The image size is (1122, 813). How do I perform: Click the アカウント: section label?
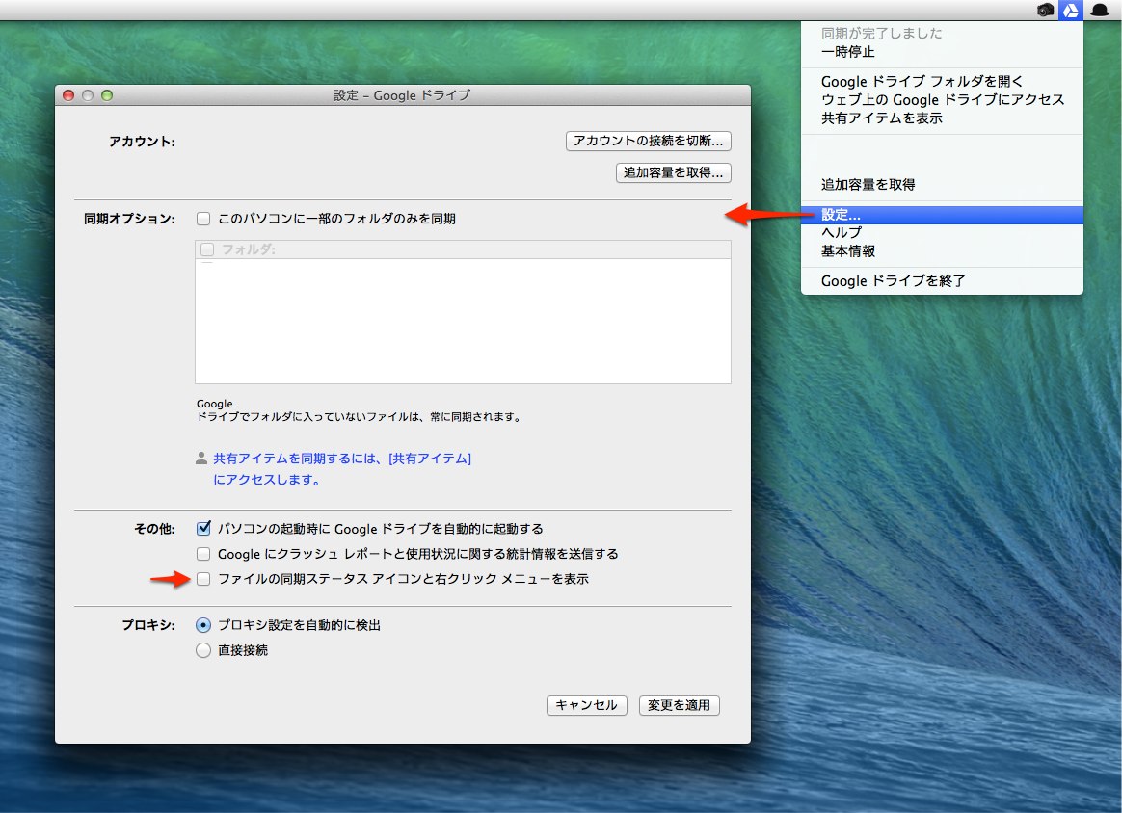tap(142, 142)
